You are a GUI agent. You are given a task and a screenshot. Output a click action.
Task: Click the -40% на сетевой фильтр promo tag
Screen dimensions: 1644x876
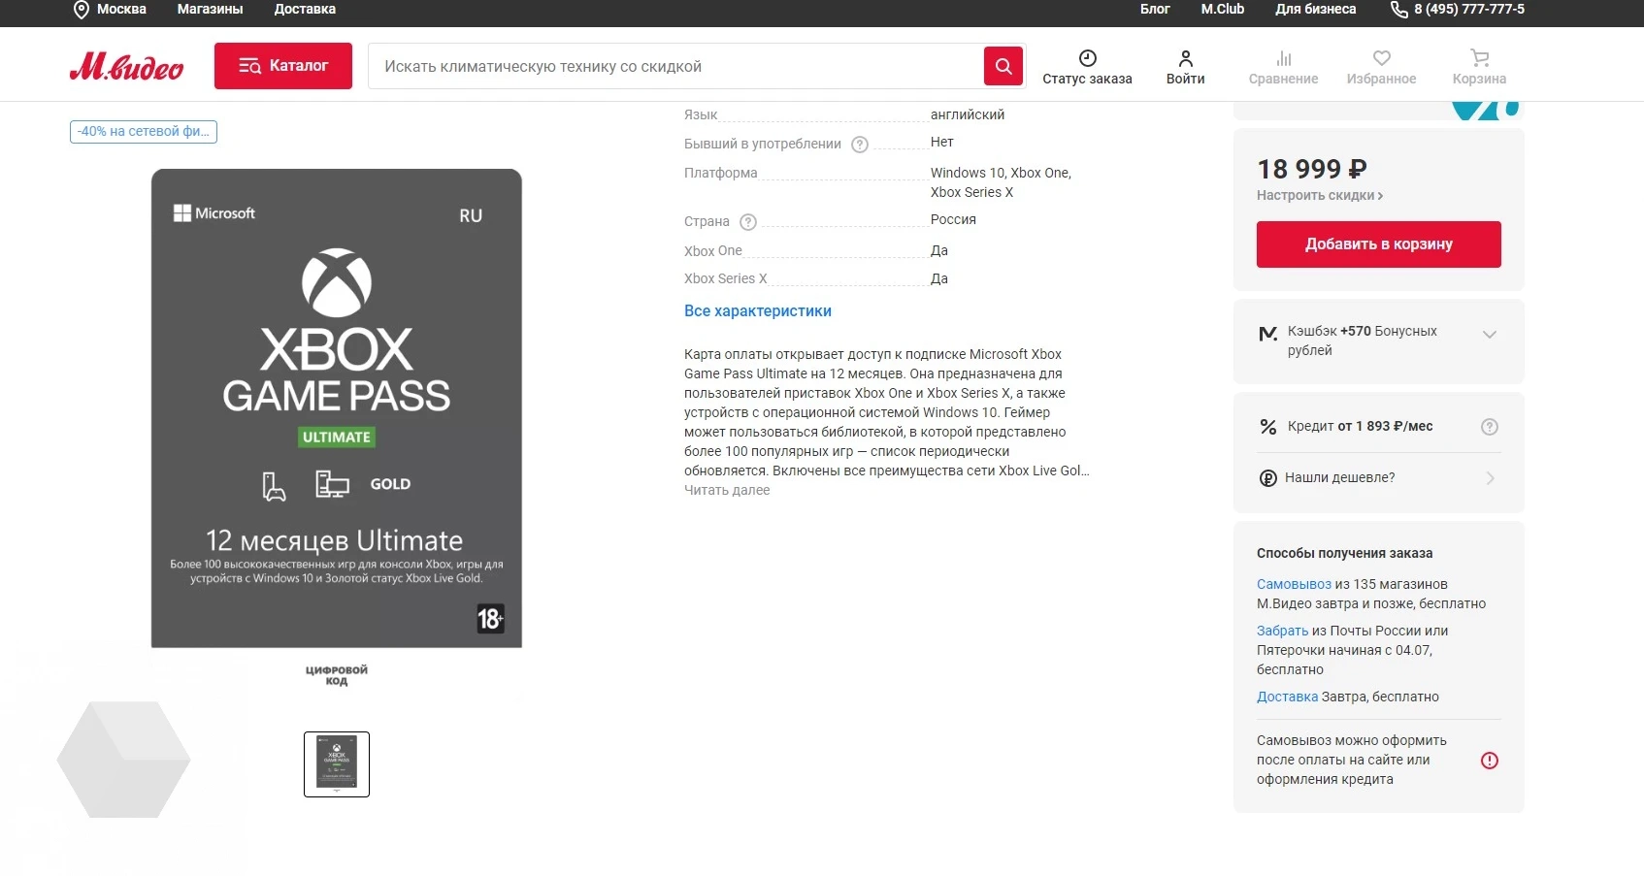pos(144,131)
